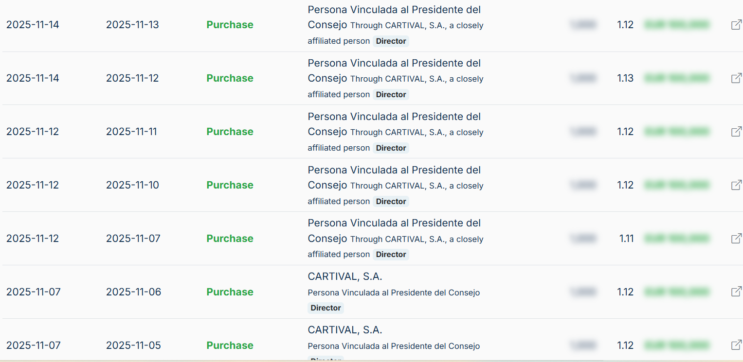Click Purchase label for the 2025-11-05 transaction
743x362 pixels.
coord(230,345)
